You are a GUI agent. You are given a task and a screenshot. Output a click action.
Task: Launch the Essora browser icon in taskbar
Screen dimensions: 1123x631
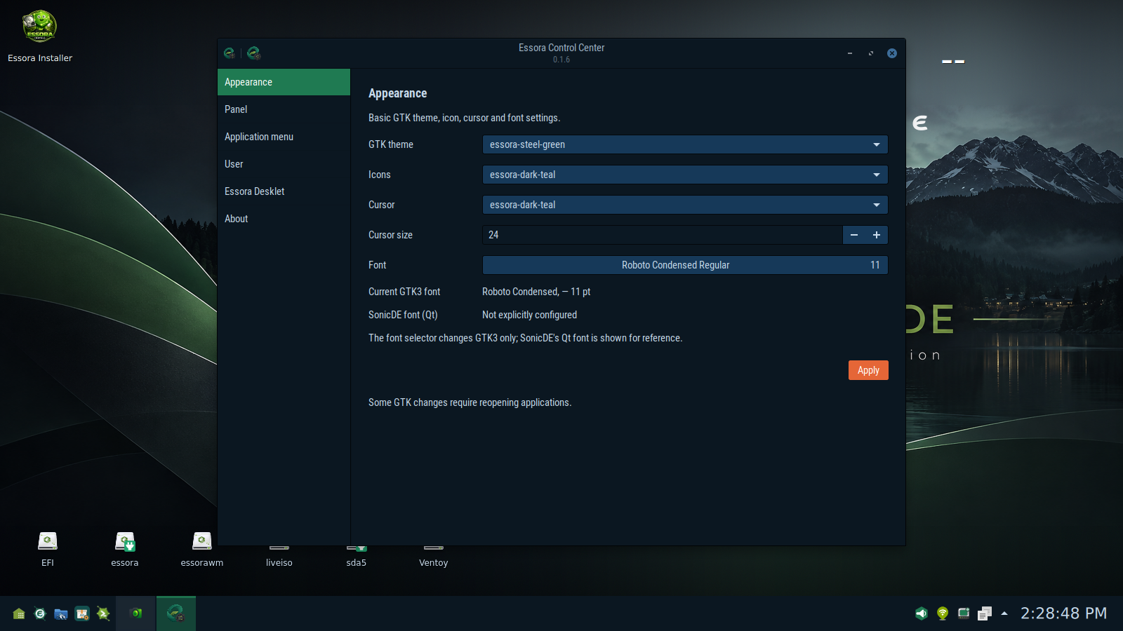pyautogui.click(x=40, y=613)
